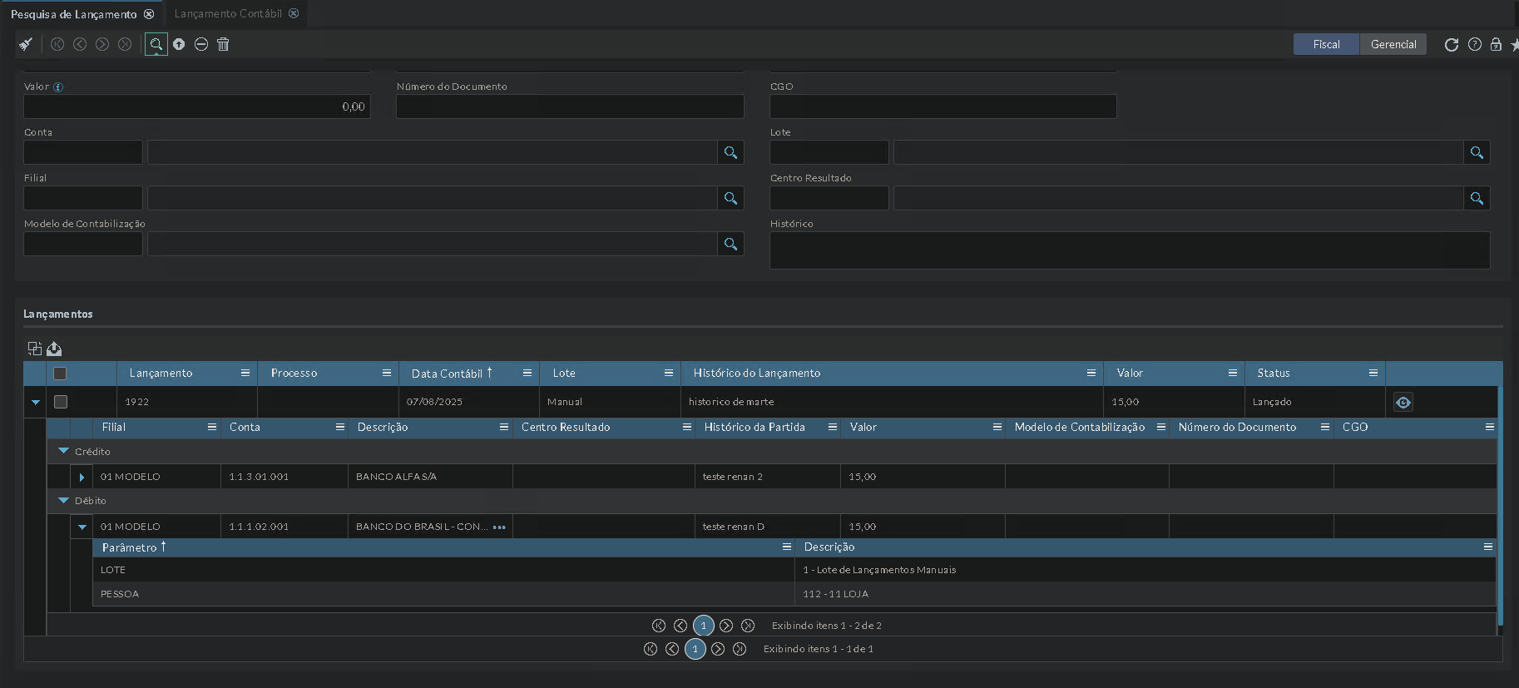View details of entry 1922 with eye icon
Screen dimensions: 1519x688
tap(1403, 403)
